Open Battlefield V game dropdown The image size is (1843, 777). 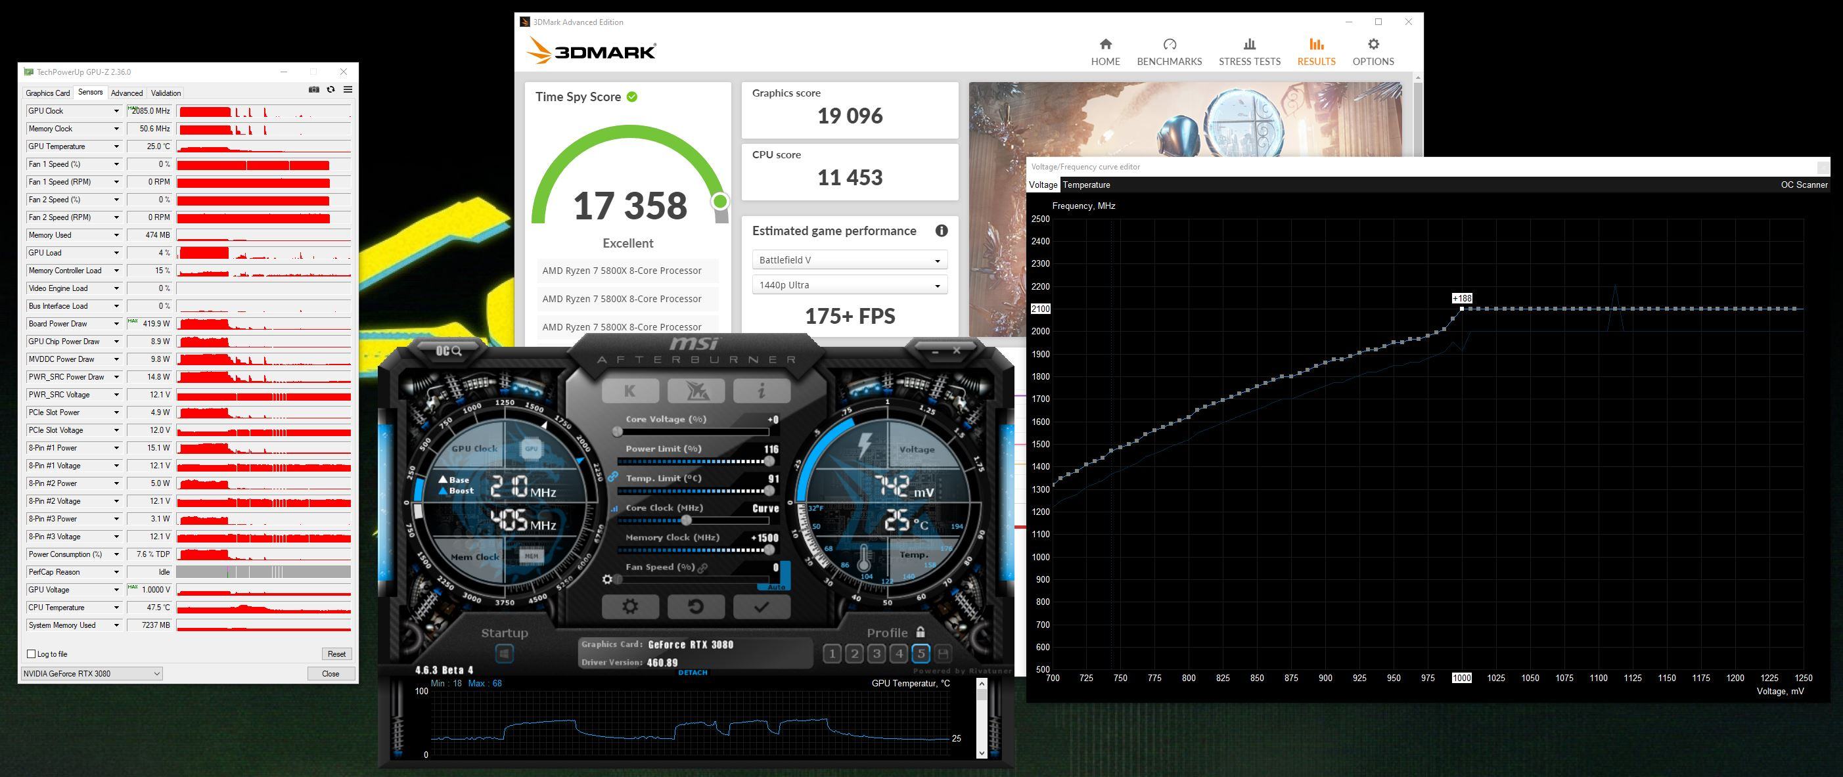point(850,259)
